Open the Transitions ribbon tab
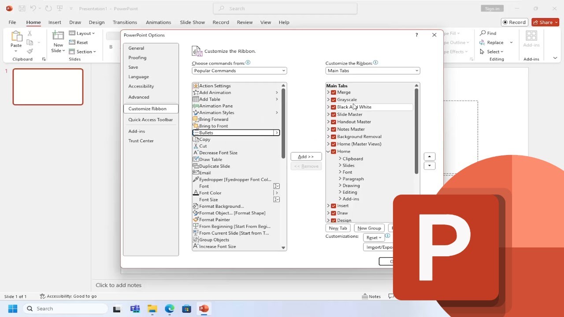The image size is (564, 317). pyautogui.click(x=125, y=22)
